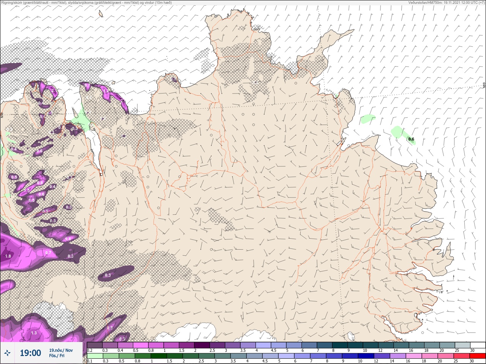Click the 1.3 snowfall value on the map
This screenshot has height=364, width=486.
tap(34, 333)
